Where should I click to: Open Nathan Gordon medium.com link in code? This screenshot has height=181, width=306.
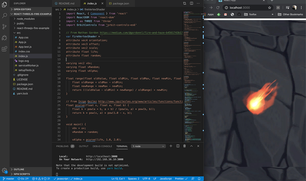tap(141, 33)
